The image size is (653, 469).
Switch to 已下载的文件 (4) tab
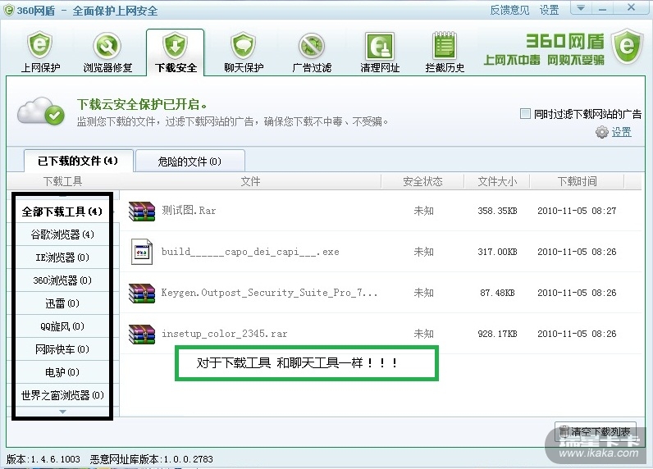[x=78, y=161]
